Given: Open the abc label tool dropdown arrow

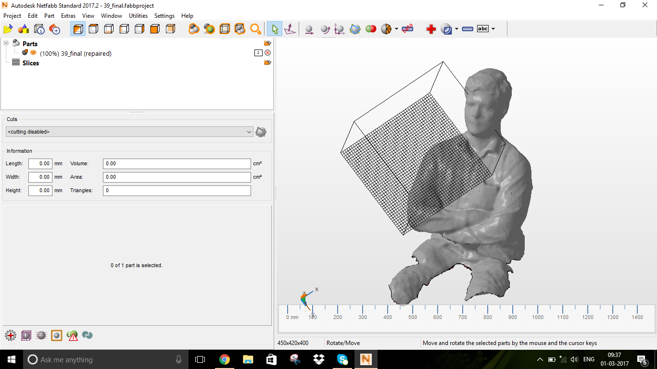Looking at the screenshot, I should pyautogui.click(x=493, y=29).
